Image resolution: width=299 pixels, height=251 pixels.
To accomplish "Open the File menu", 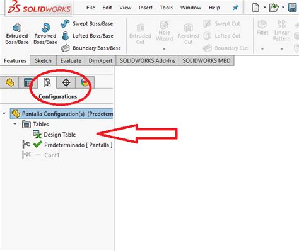I will point(91,8).
